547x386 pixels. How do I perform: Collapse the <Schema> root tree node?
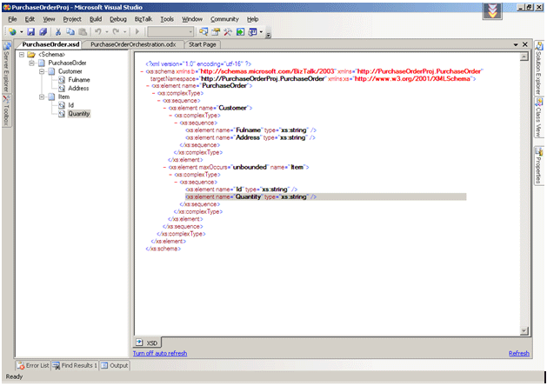21,55
